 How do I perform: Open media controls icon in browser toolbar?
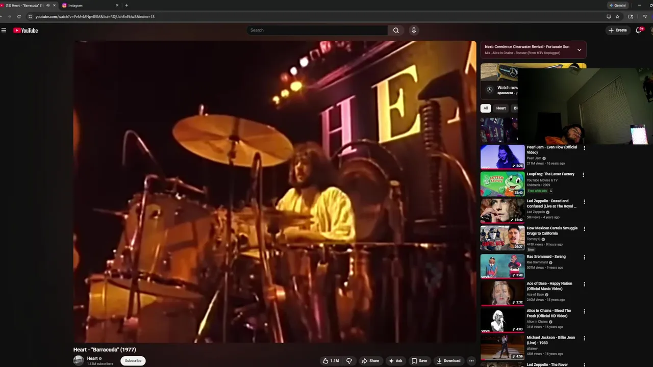[x=645, y=16]
